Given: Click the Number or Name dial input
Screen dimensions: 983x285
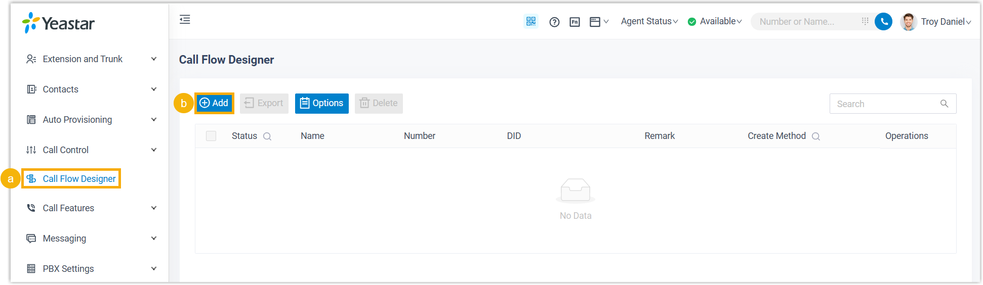Looking at the screenshot, I should (x=805, y=22).
